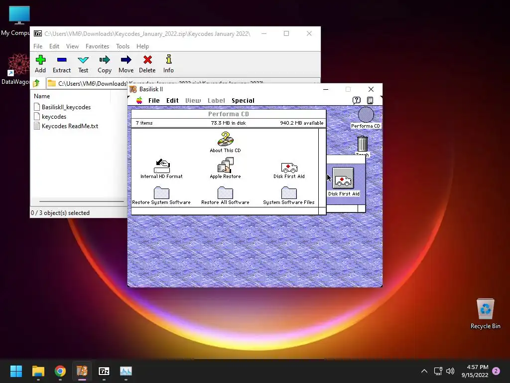Click the Copy icon in 7-Zip toolbar
Screen dimensions: 510x383
click(105, 64)
